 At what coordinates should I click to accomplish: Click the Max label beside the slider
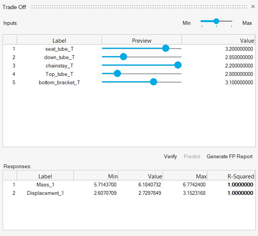(247, 23)
